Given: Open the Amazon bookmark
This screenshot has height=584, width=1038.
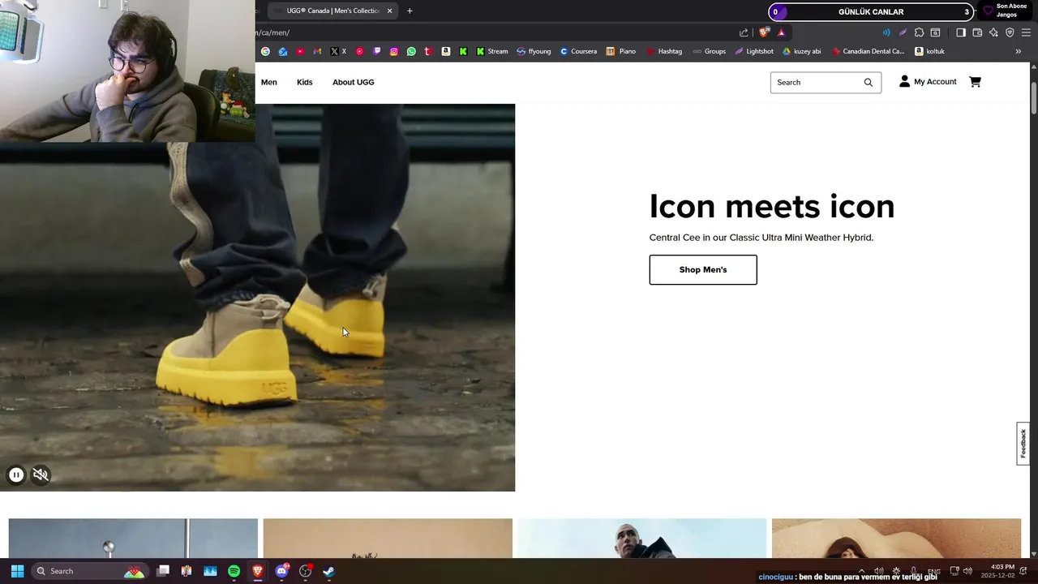Looking at the screenshot, I should (x=446, y=51).
